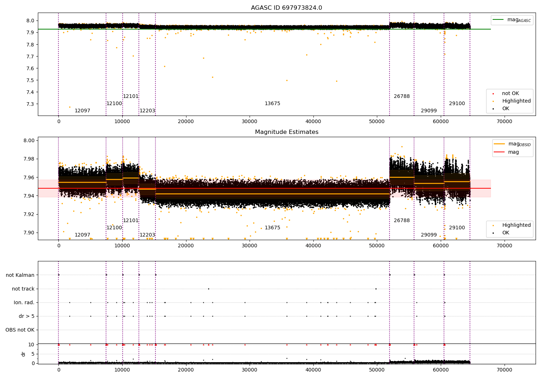Click the "Ion. rad." flag row label

click(24, 303)
